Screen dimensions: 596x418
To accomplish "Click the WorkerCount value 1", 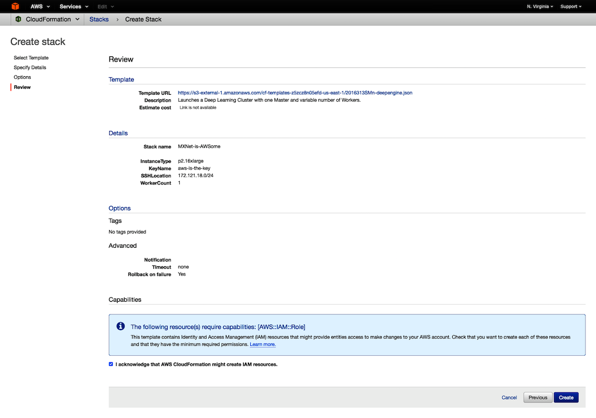I will [179, 183].
